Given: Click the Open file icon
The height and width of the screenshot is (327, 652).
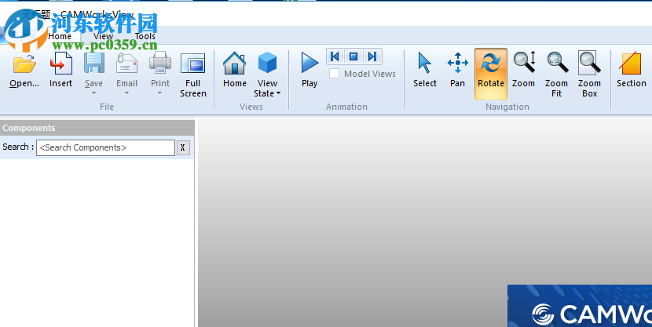Looking at the screenshot, I should (24, 64).
